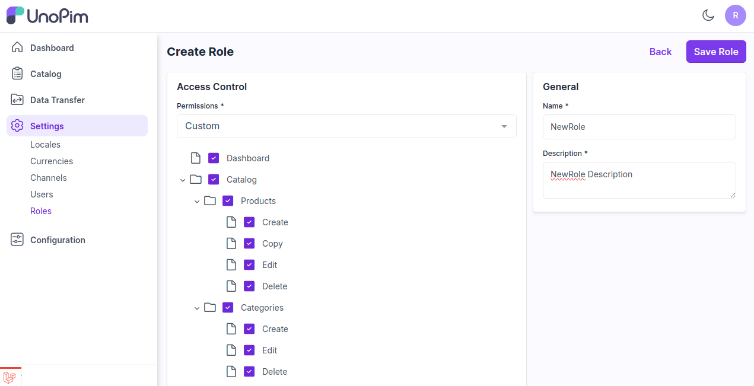754x386 pixels.
Task: Open Locales in the Settings submenu
Action: click(x=45, y=145)
